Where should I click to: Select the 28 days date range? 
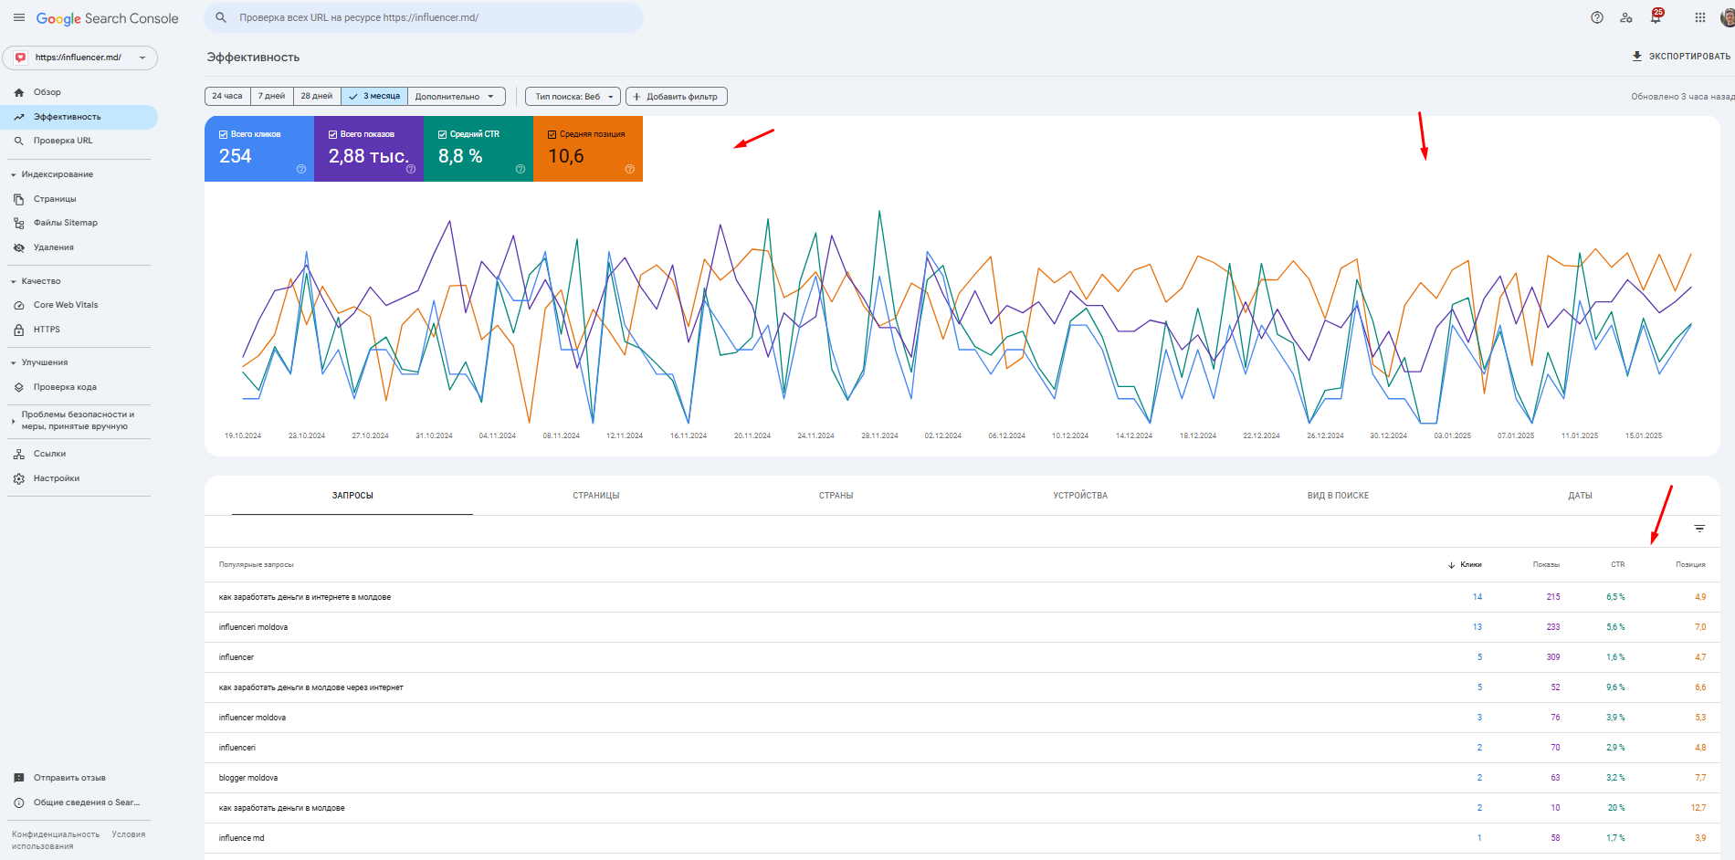pos(317,97)
